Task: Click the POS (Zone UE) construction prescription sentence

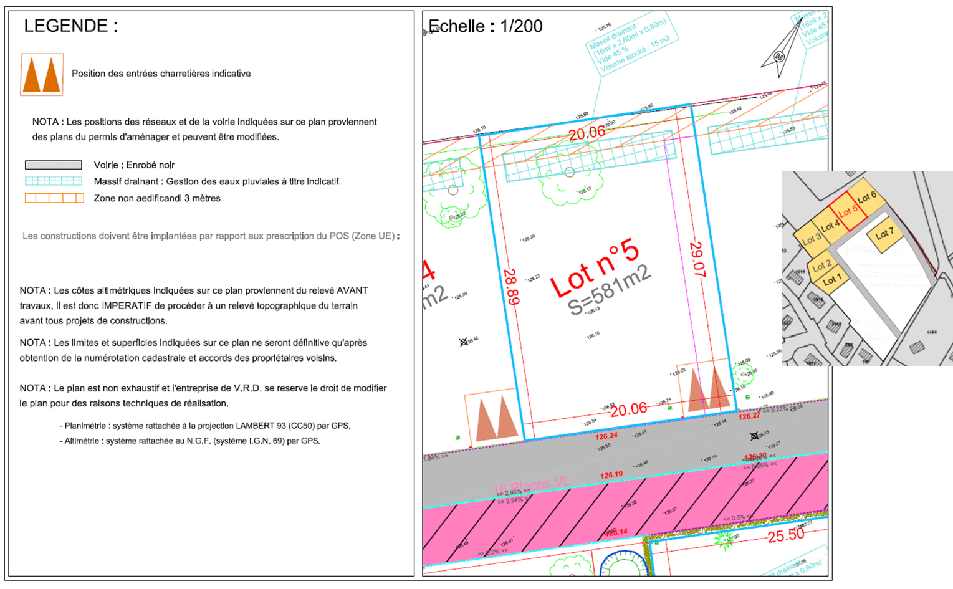Action: (x=211, y=236)
